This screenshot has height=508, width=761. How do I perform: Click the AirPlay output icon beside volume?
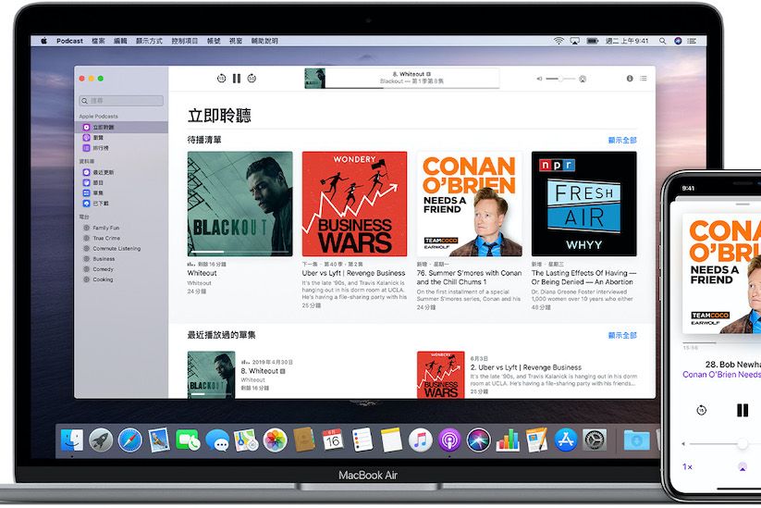click(x=583, y=79)
